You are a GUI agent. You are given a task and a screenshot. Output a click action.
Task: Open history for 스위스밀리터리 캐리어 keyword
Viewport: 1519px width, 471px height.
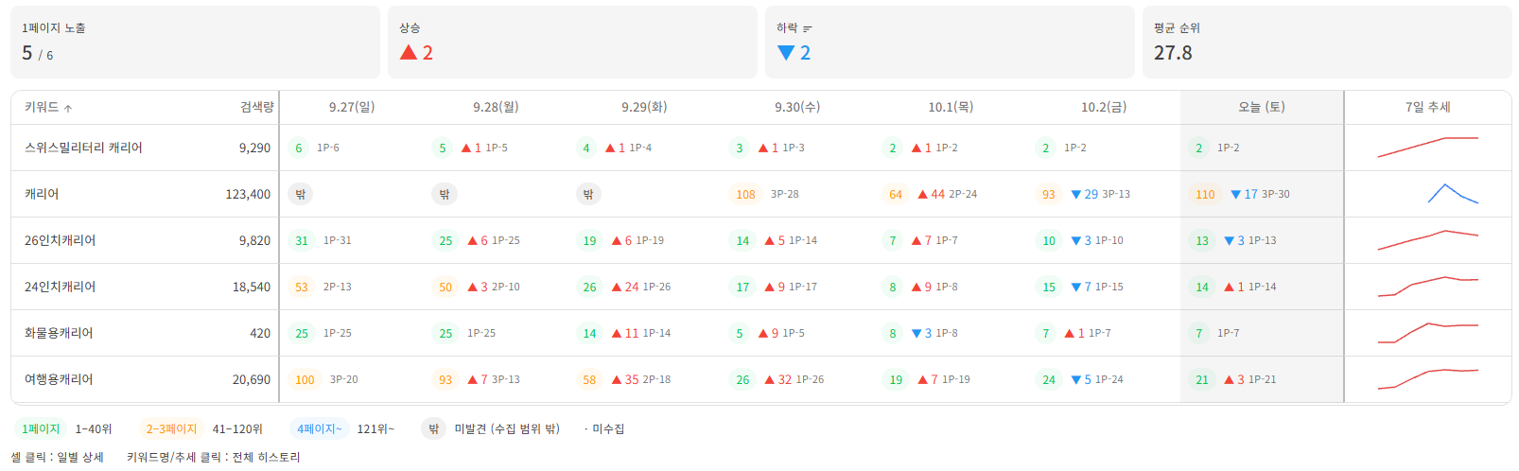pyautogui.click(x=83, y=148)
